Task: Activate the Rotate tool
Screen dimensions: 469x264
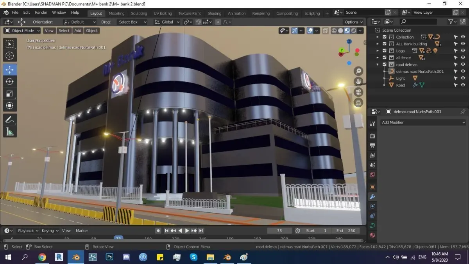Action: (10, 82)
